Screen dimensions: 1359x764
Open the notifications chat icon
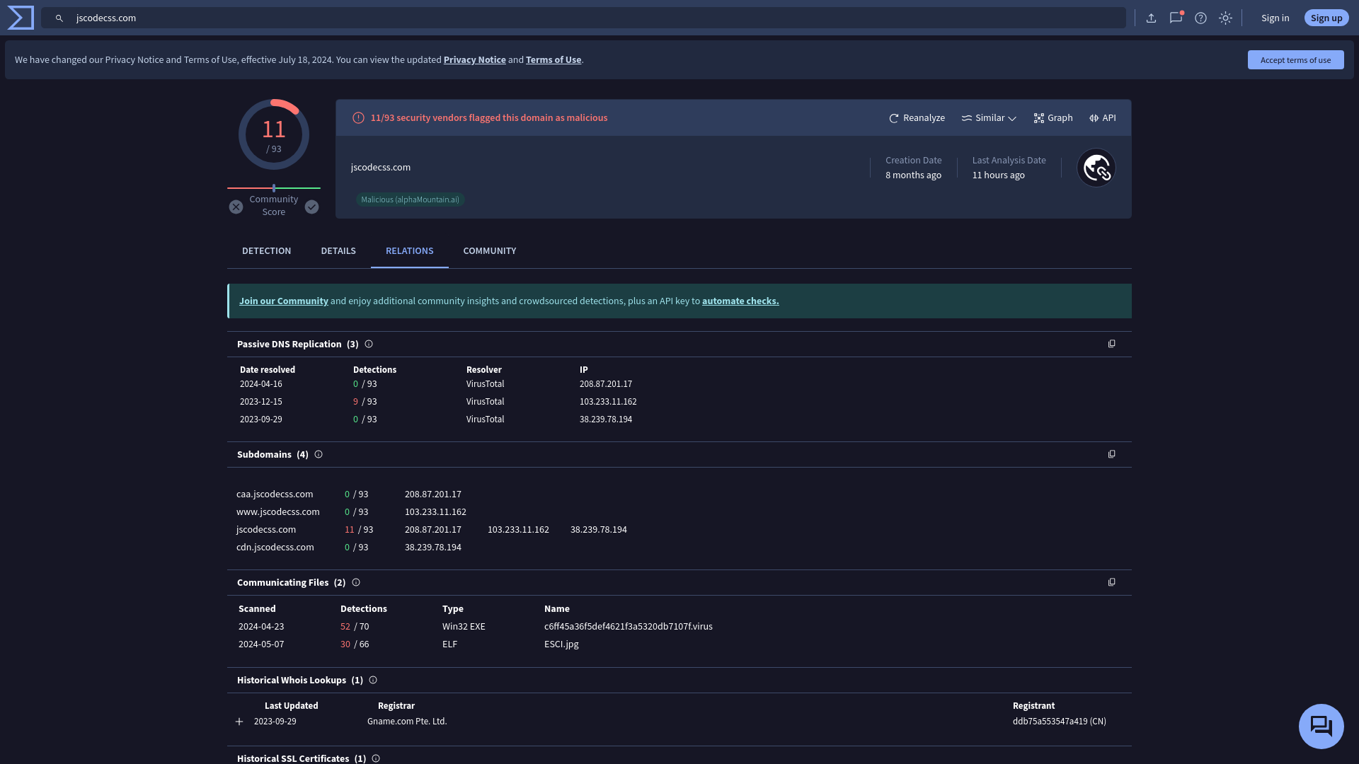(1176, 18)
